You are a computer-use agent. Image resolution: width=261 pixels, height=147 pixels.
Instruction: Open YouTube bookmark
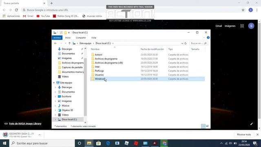(x=43, y=16)
